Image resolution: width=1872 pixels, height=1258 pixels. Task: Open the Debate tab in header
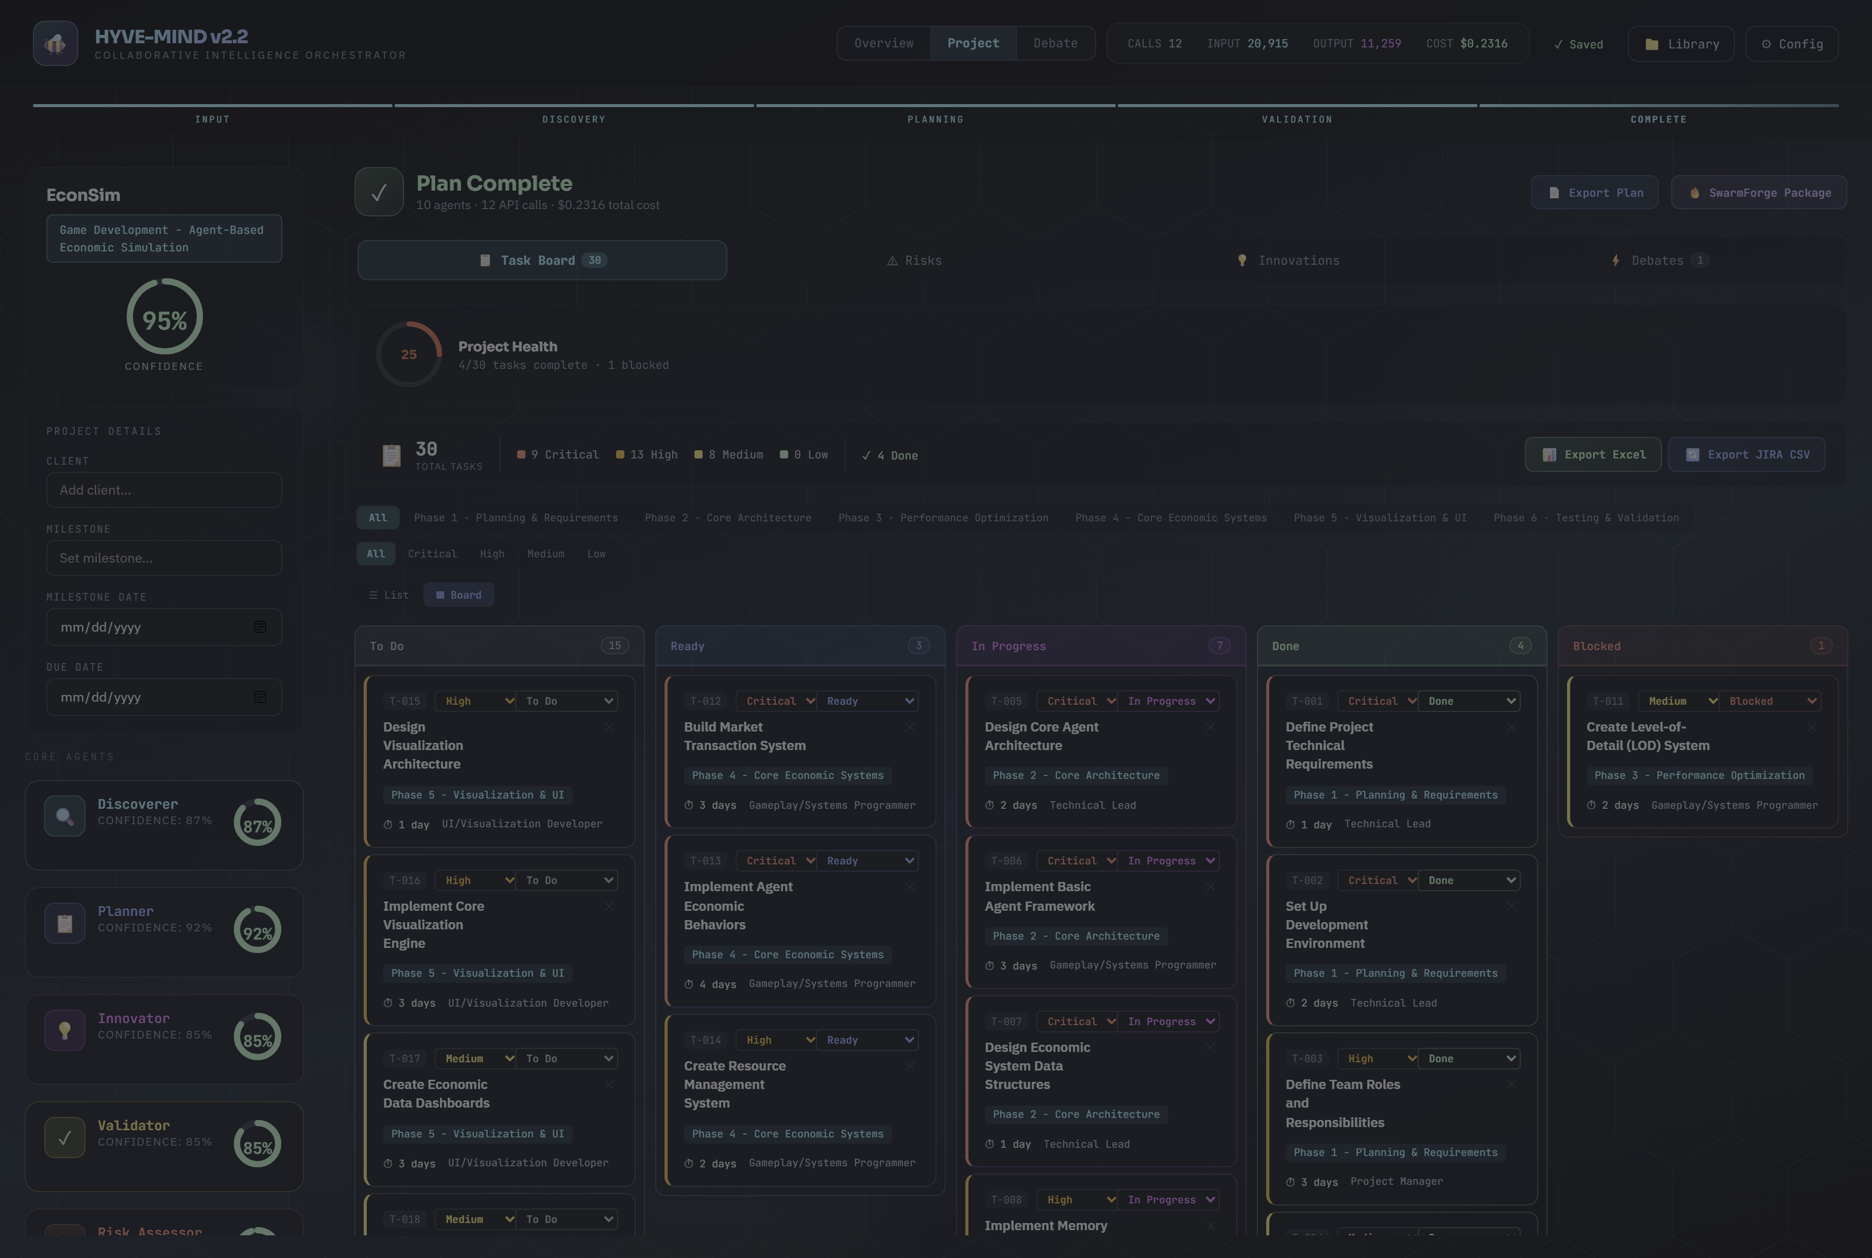tap(1054, 43)
